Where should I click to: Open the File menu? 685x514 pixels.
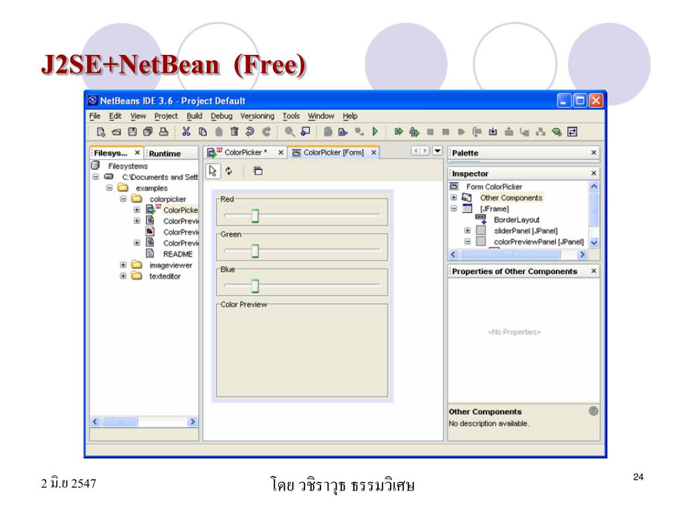point(95,116)
